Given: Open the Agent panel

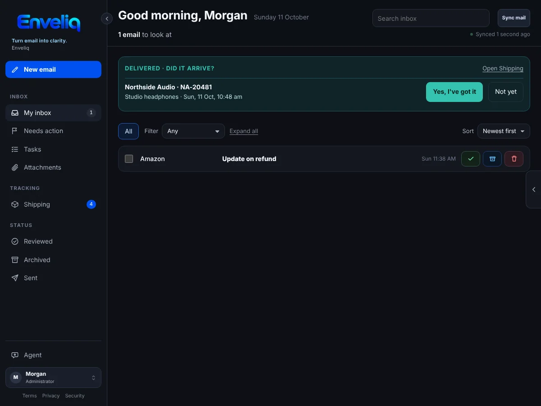Looking at the screenshot, I should (53, 355).
